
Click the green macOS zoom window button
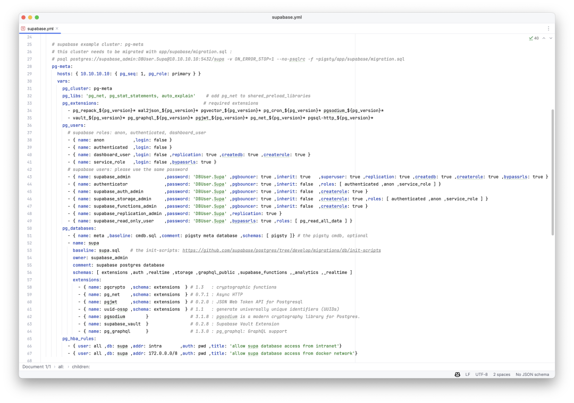click(37, 17)
